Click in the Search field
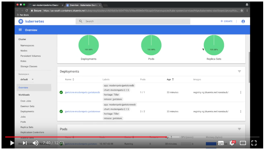Image resolution: width=265 pixels, height=150 pixels. click(x=133, y=21)
